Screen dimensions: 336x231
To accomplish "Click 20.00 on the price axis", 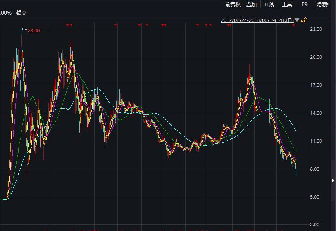I will click(x=316, y=57).
